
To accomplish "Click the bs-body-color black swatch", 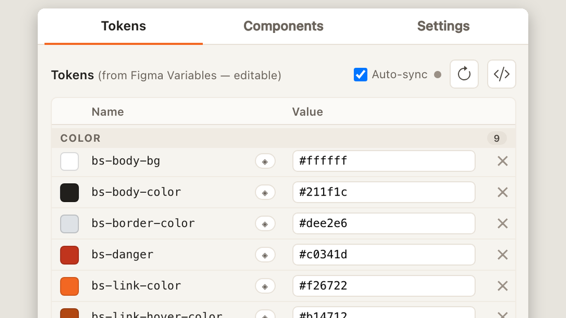I will (69, 193).
